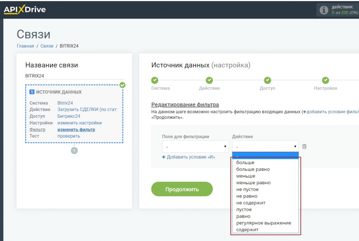Click the Битрикс24 access link
The width and height of the screenshot is (359, 241).
pyautogui.click(x=69, y=116)
